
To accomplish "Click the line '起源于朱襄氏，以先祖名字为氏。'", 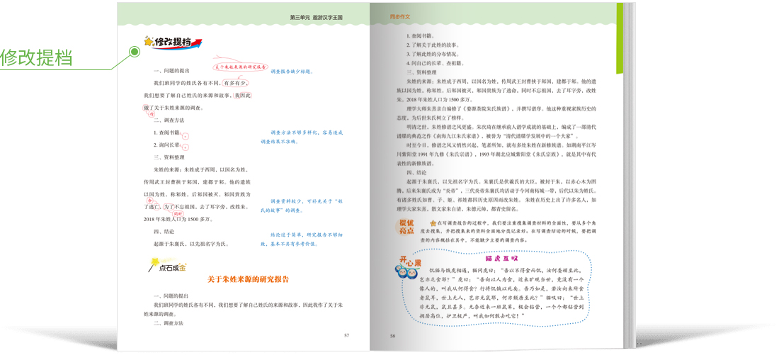I will [x=191, y=244].
